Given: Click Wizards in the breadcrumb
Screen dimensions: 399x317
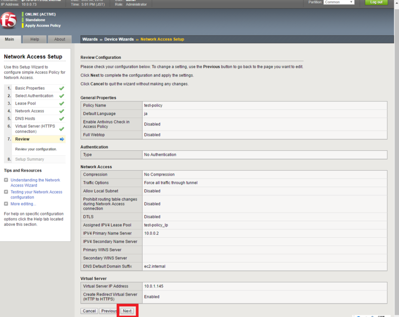Looking at the screenshot, I should (90, 39).
